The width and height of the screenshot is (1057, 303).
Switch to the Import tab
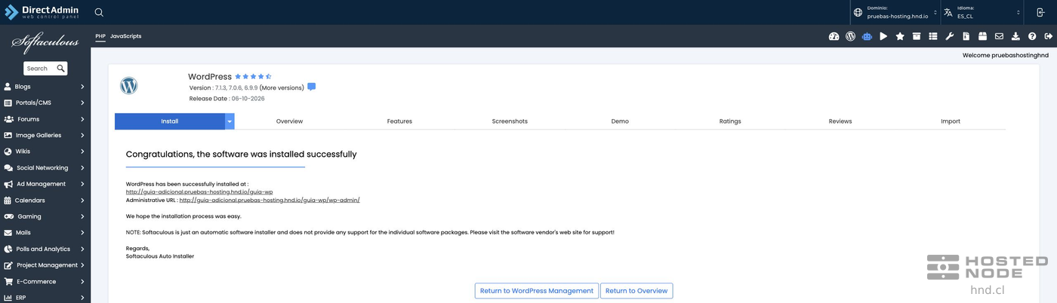pyautogui.click(x=951, y=121)
